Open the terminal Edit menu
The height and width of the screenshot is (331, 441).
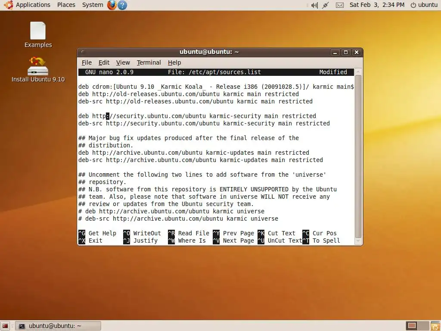(104, 62)
